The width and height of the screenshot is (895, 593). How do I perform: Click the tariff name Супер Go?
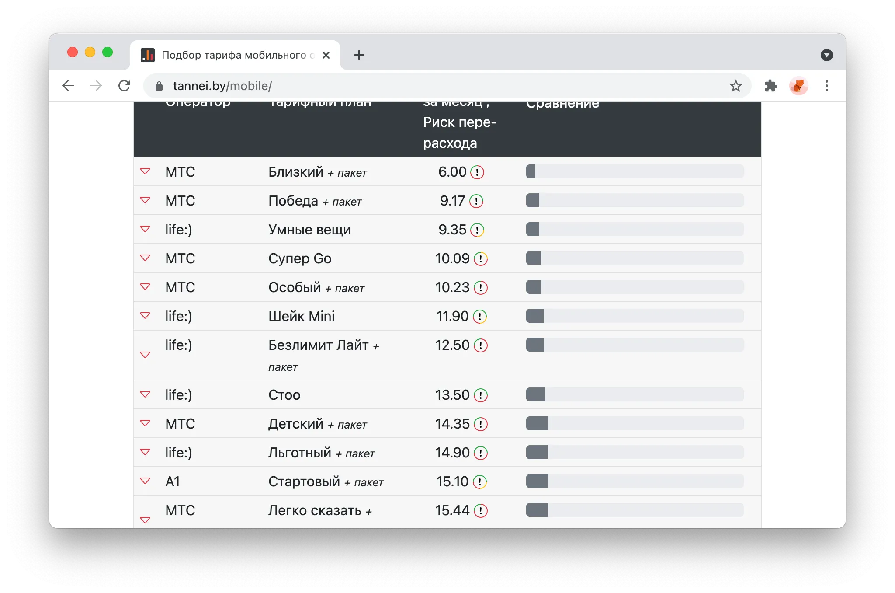[300, 258]
